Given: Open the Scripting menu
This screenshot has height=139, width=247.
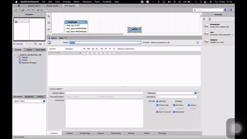Looking at the screenshot, I should tap(107, 2).
